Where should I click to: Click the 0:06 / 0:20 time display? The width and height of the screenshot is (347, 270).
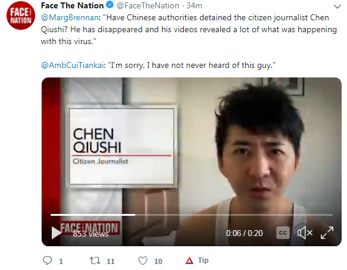[x=244, y=233]
